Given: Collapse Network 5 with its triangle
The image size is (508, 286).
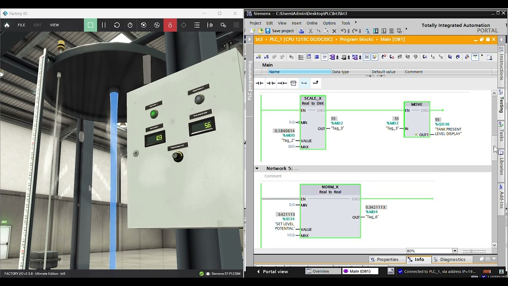Looking at the screenshot, I should coord(257,168).
